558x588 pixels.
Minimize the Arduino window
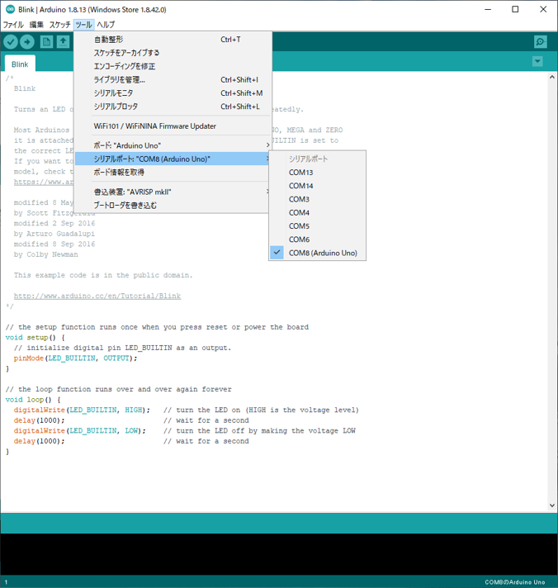488,9
